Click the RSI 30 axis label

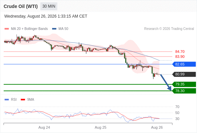point(177,119)
